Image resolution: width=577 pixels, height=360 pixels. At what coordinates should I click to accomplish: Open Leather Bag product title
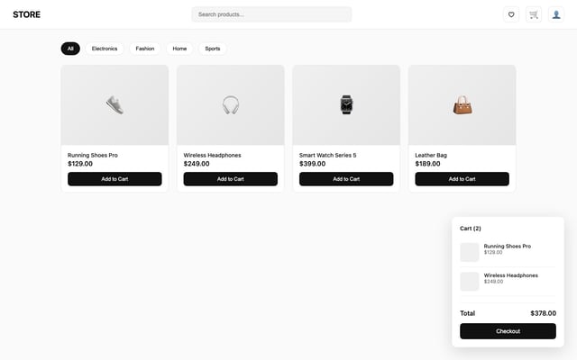click(431, 155)
